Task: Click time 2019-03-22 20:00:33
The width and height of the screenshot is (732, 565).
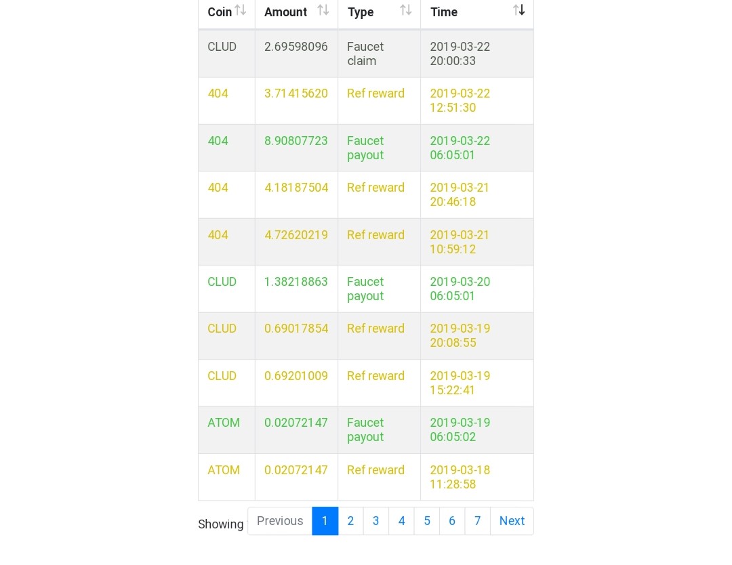Action: click(x=460, y=54)
